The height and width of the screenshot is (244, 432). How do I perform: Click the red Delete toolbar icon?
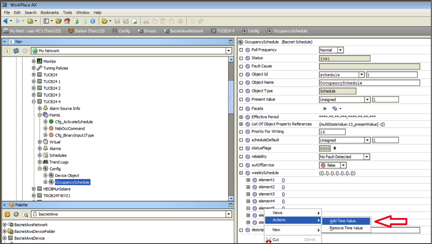pos(180,21)
